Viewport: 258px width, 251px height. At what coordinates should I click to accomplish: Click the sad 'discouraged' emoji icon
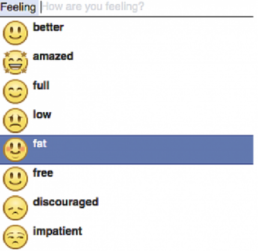pyautogui.click(x=15, y=208)
